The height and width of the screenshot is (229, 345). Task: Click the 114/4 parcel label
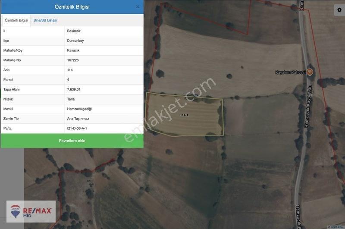184,115
